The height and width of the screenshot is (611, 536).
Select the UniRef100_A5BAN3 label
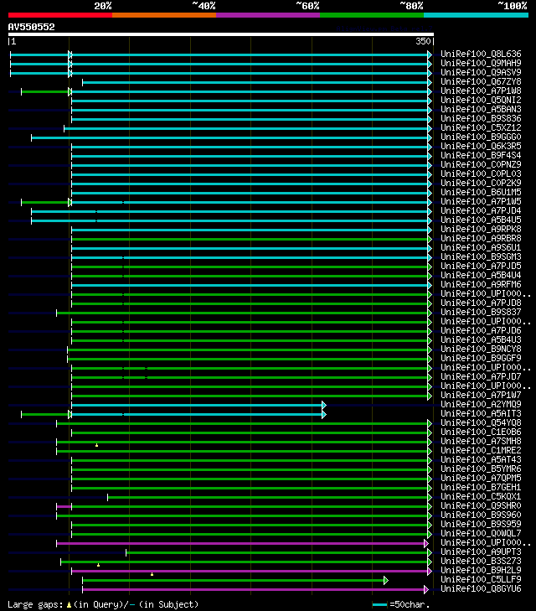(x=481, y=110)
